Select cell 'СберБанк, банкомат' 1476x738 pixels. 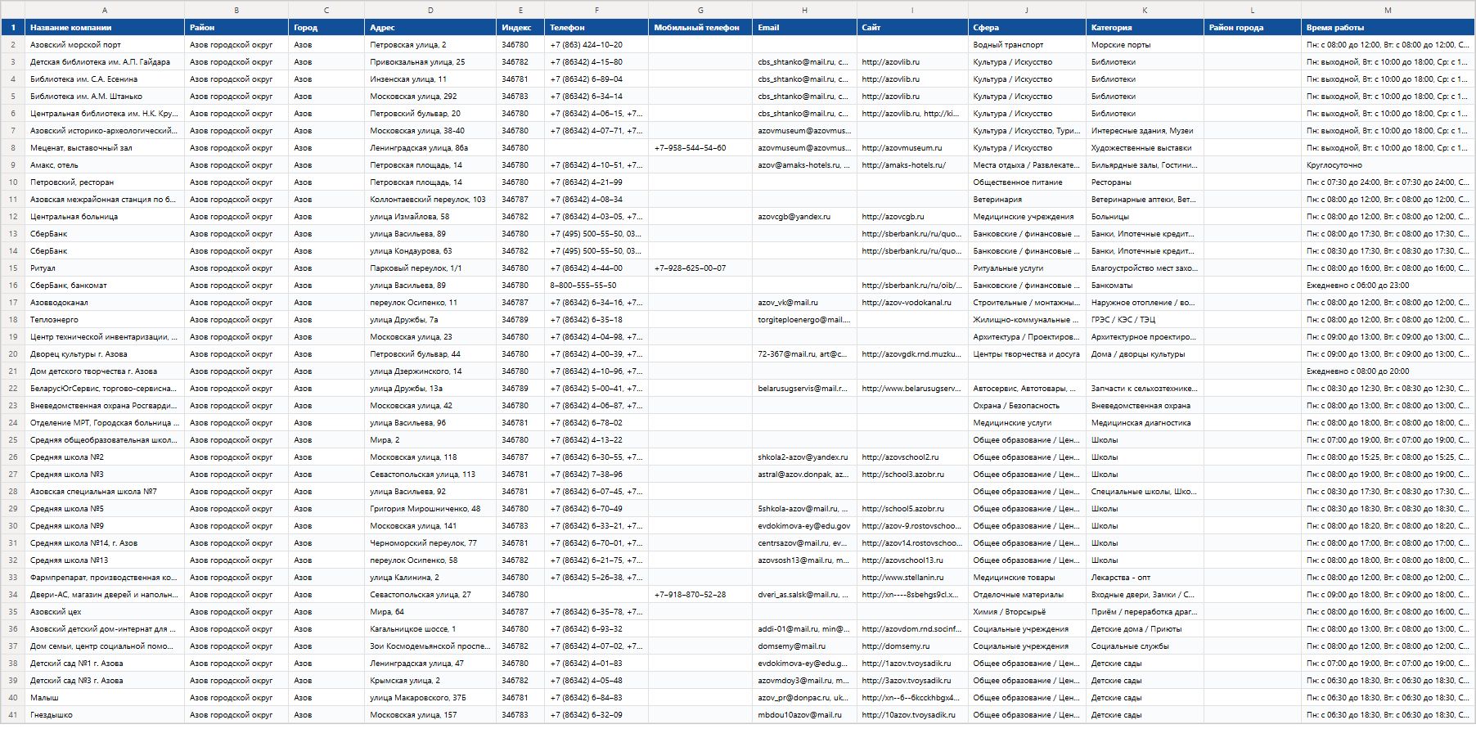pyautogui.click(x=105, y=286)
